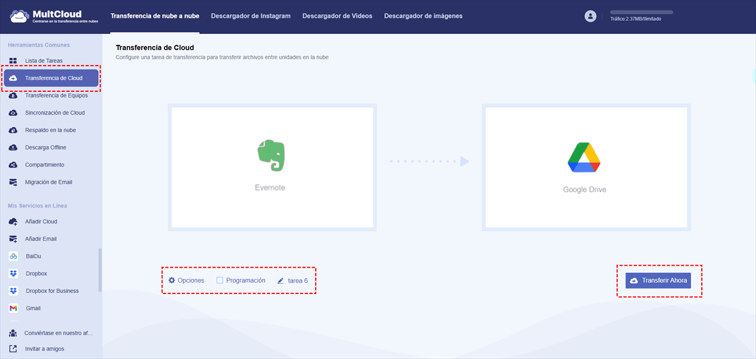The width and height of the screenshot is (756, 359).
Task: Click the Opciones gear icon
Action: pyautogui.click(x=171, y=280)
